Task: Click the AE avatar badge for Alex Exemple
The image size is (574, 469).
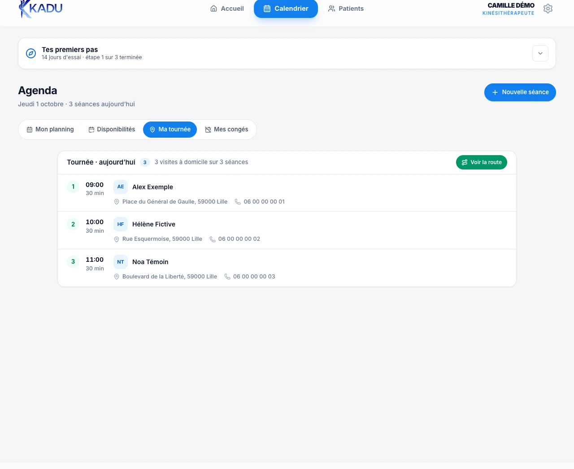Action: (121, 187)
